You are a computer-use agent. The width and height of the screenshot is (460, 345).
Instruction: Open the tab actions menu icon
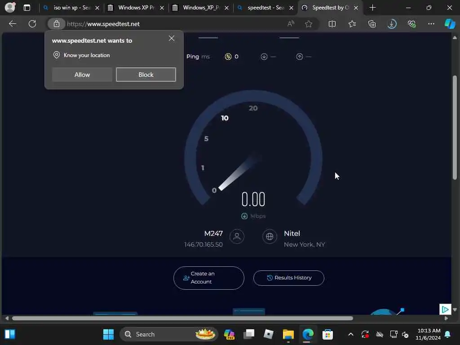tap(27, 8)
